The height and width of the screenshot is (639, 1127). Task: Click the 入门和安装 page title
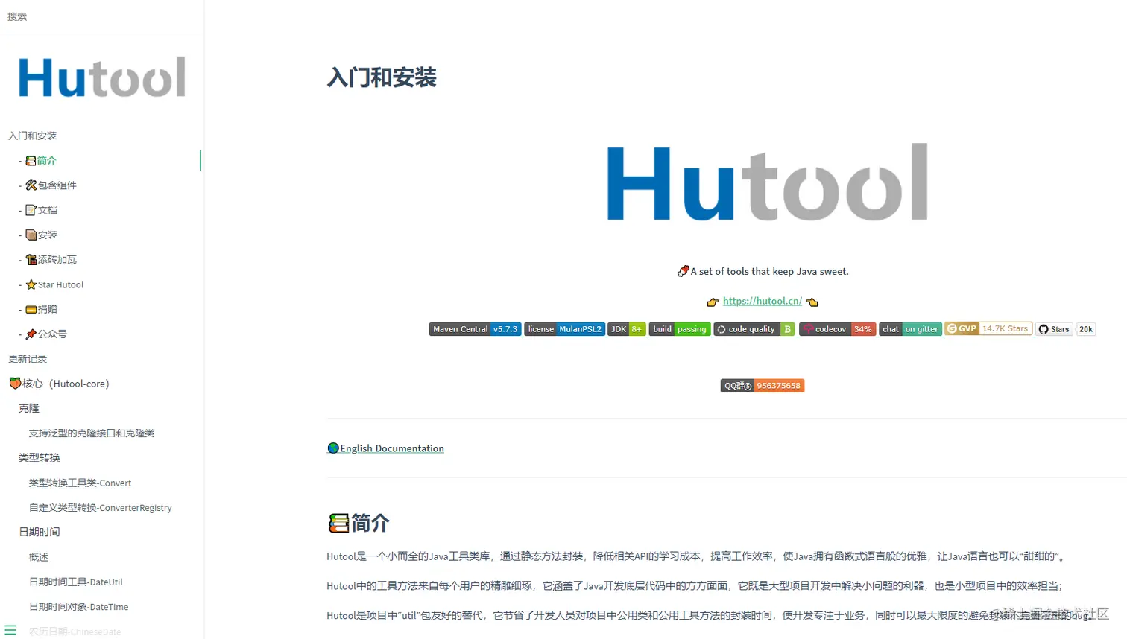[382, 77]
